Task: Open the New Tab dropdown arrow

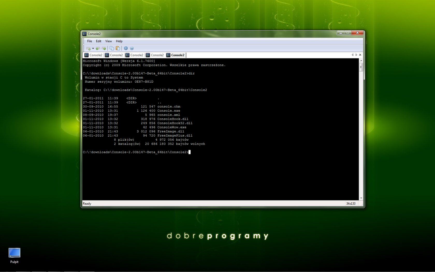Action: pos(93,48)
